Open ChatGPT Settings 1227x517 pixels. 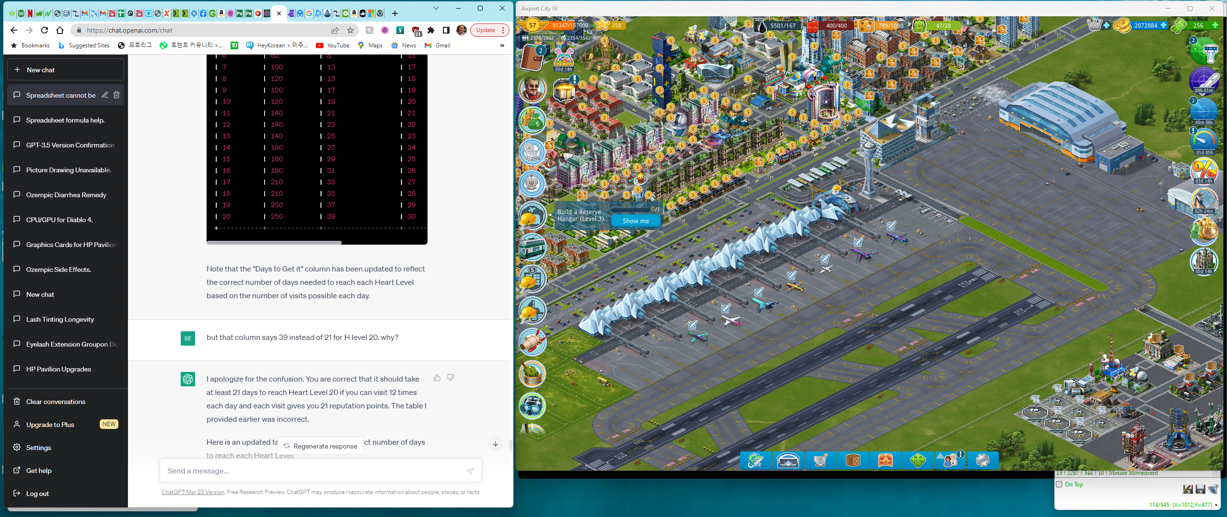65,448
